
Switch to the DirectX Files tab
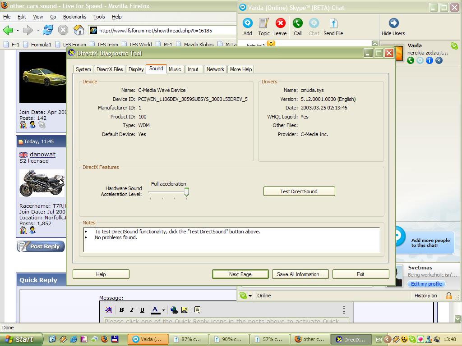[110, 69]
